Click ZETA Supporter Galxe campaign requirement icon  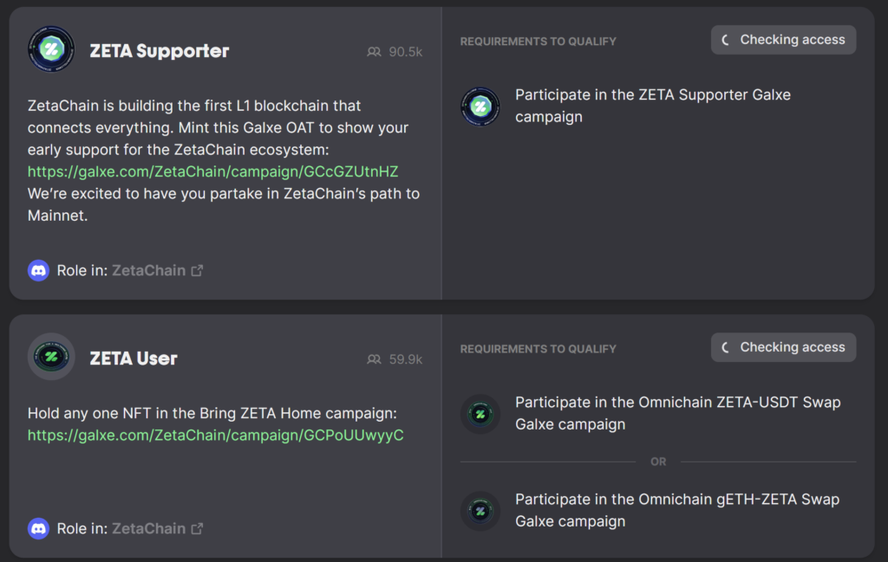480,107
